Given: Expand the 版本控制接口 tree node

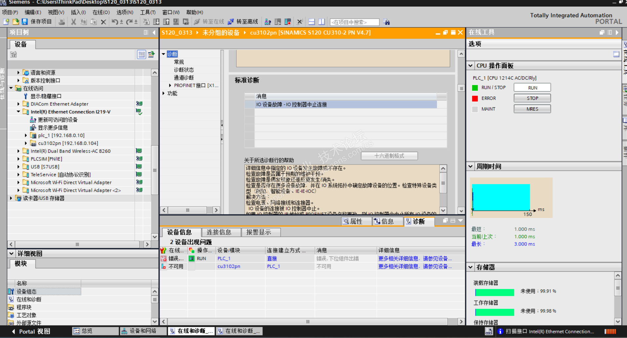Looking at the screenshot, I should [x=19, y=80].
